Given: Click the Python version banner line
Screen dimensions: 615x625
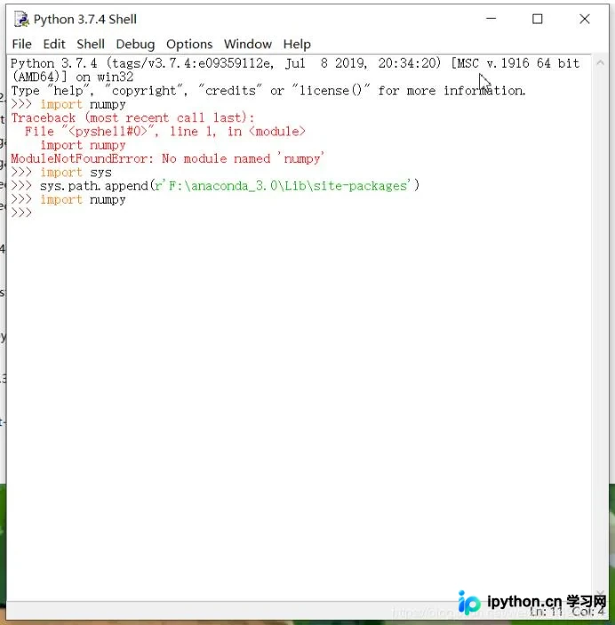Looking at the screenshot, I should coord(295,63).
